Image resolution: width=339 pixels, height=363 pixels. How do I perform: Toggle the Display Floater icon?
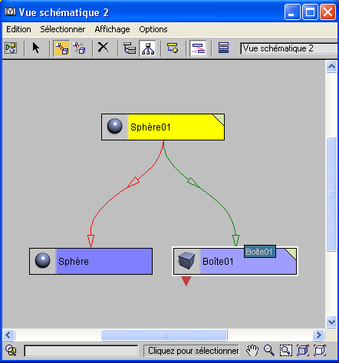11,48
